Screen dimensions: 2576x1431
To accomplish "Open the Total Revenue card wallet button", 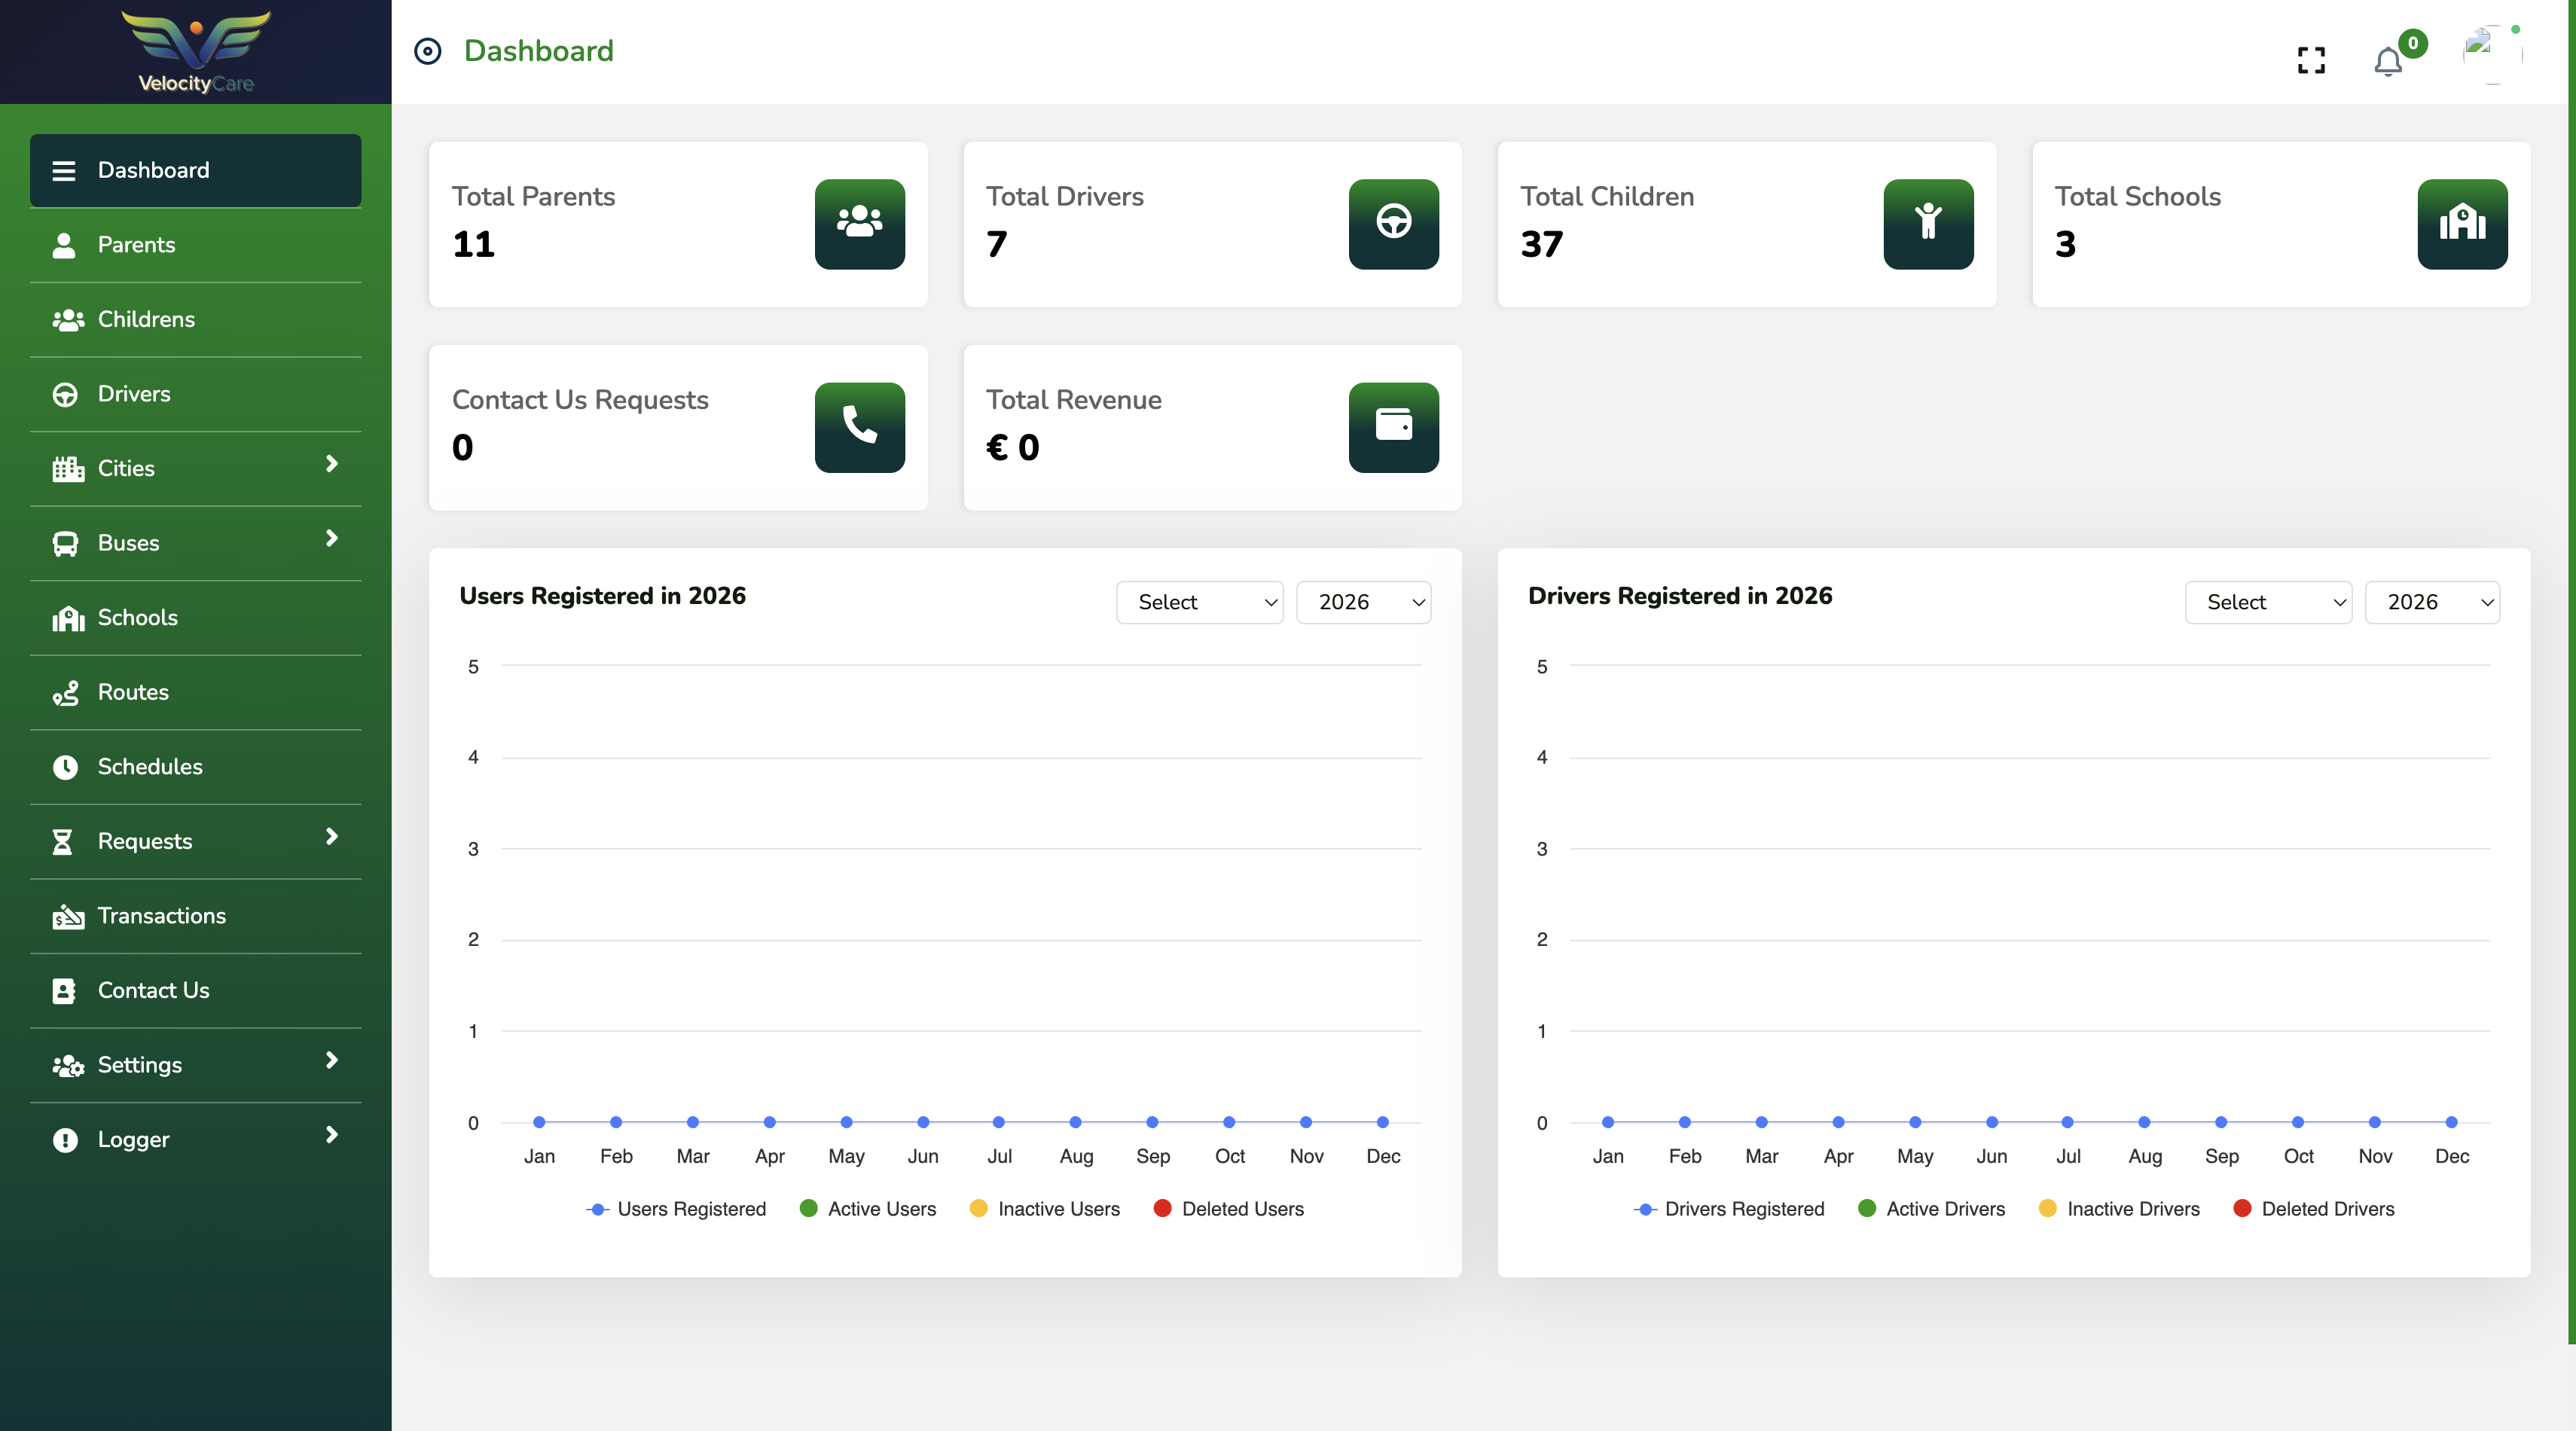I will point(1393,428).
